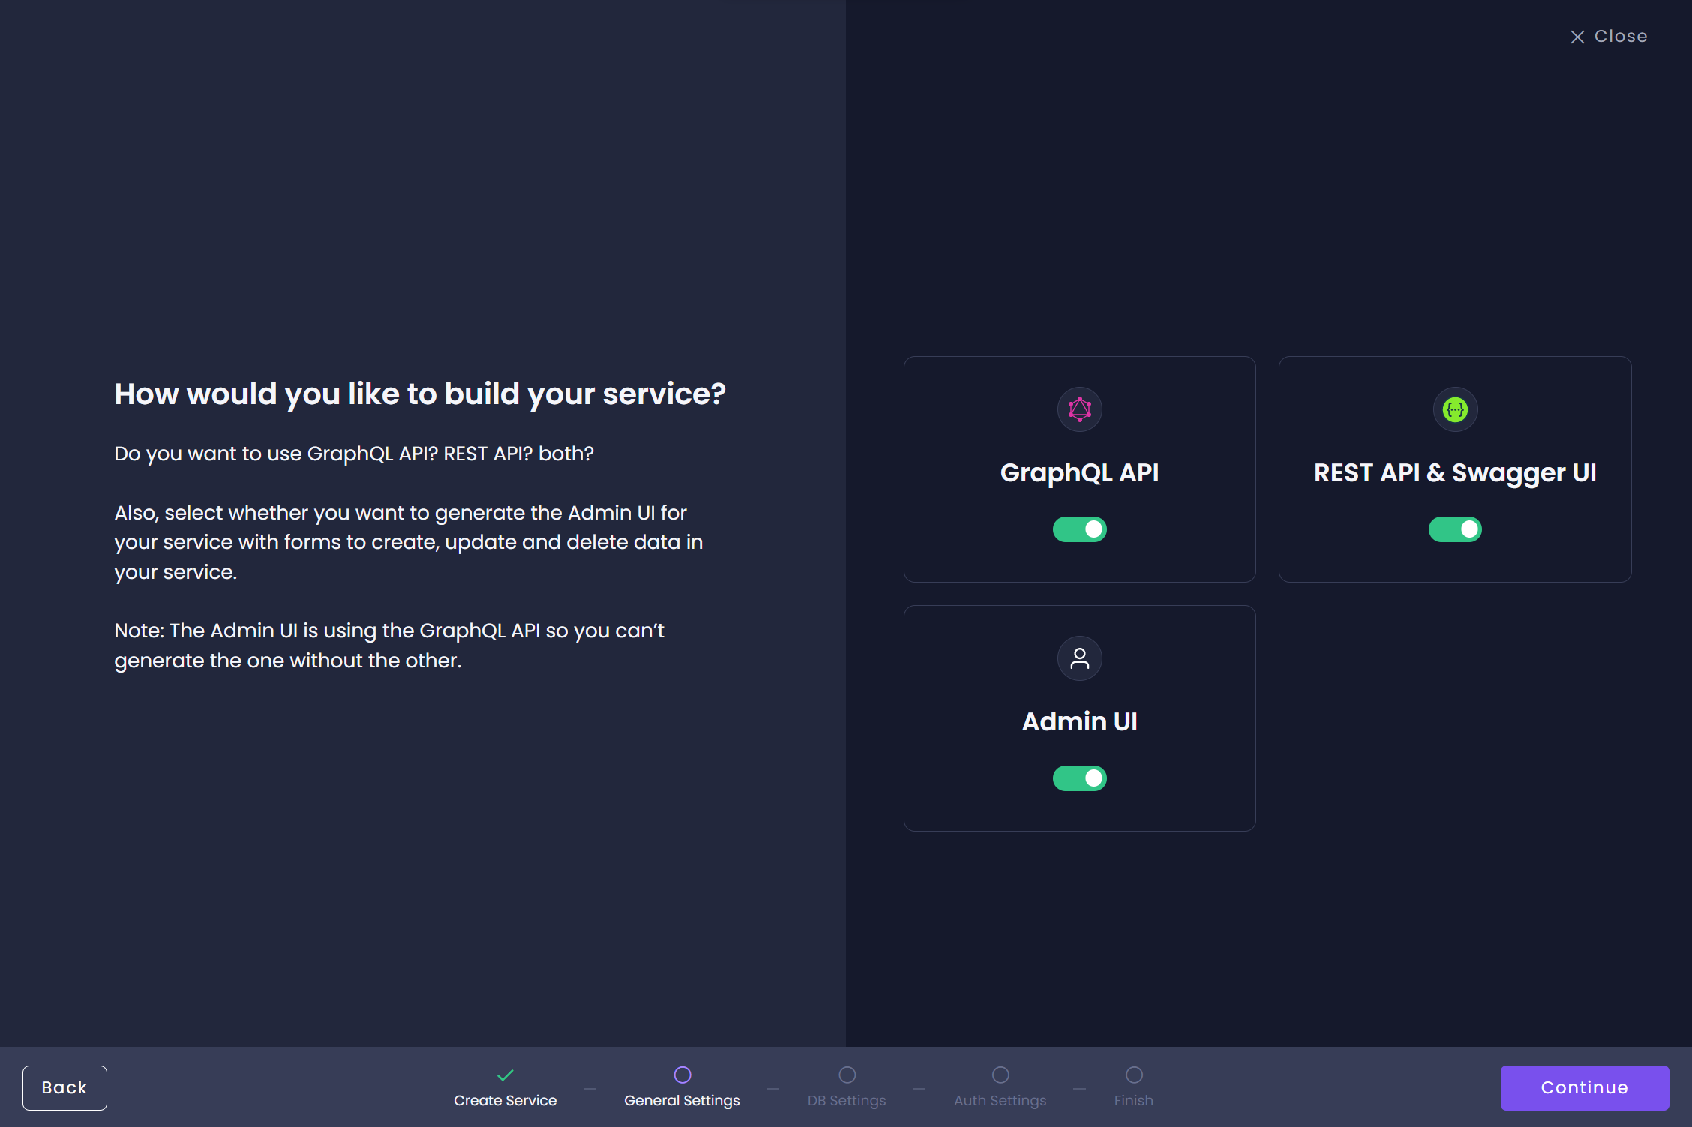Toggle the Admin UI switch off
The height and width of the screenshot is (1127, 1692).
click(1079, 778)
